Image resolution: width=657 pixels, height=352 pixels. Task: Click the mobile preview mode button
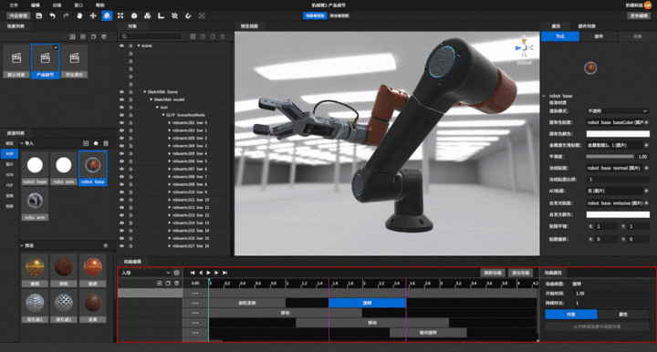[x=339, y=16]
